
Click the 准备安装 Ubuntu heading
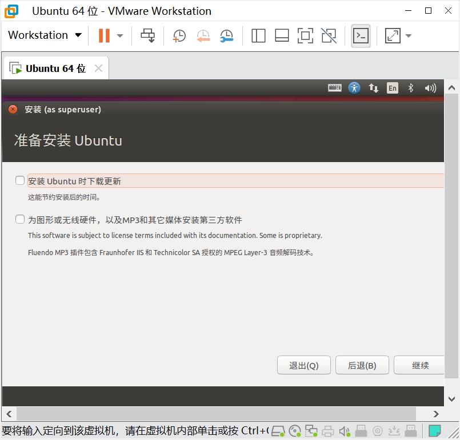point(68,140)
